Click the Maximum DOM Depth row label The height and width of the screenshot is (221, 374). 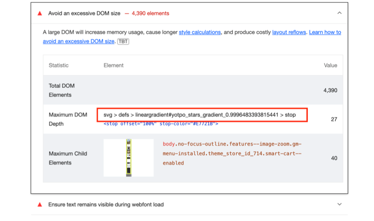point(68,119)
